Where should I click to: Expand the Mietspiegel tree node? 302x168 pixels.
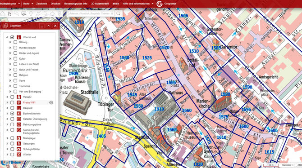pos(7,138)
